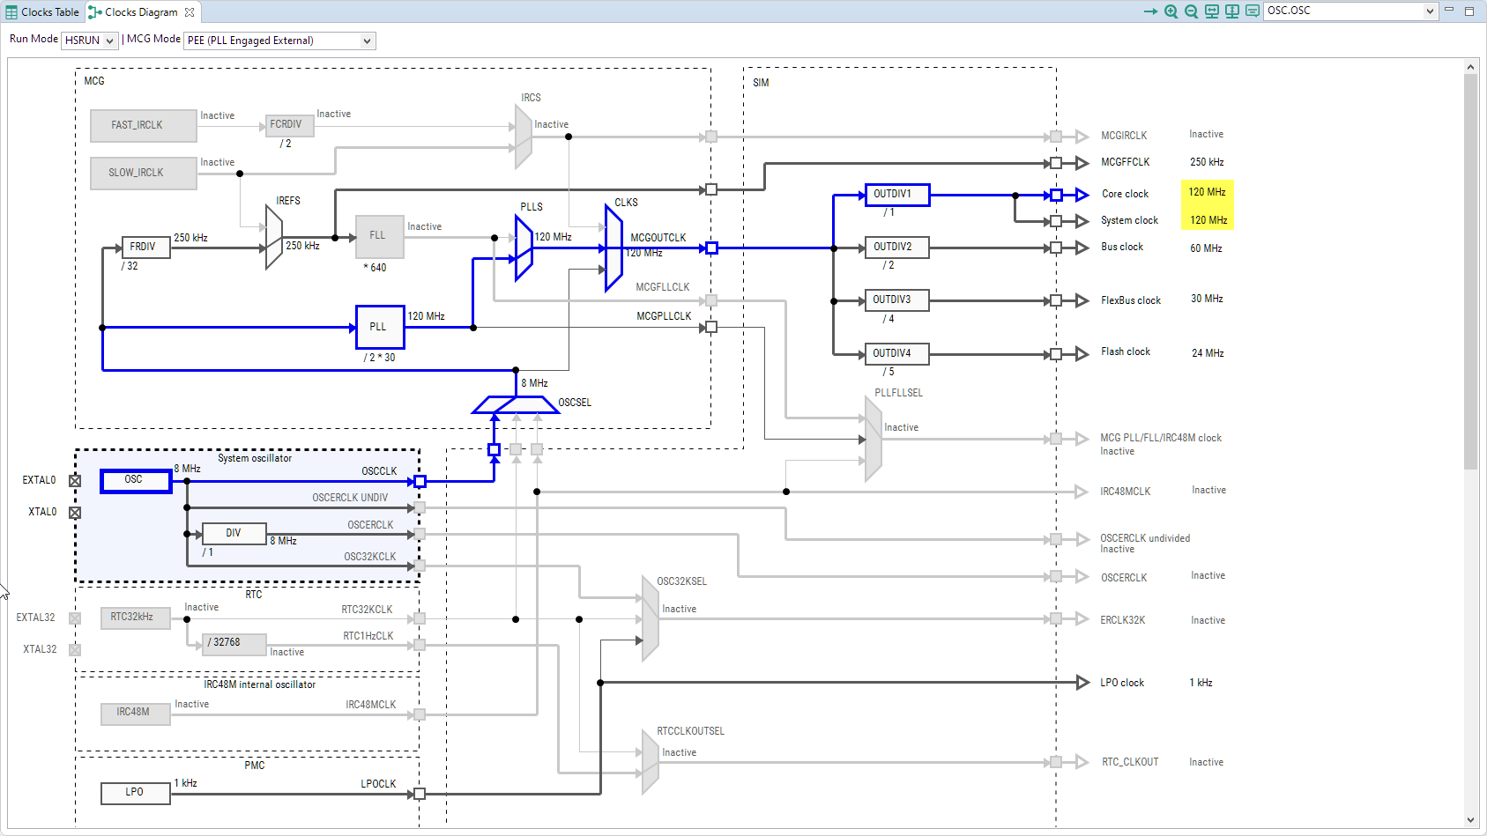This screenshot has width=1487, height=836.
Task: Toggle the XTAL0 pin crossed box
Action: click(75, 513)
